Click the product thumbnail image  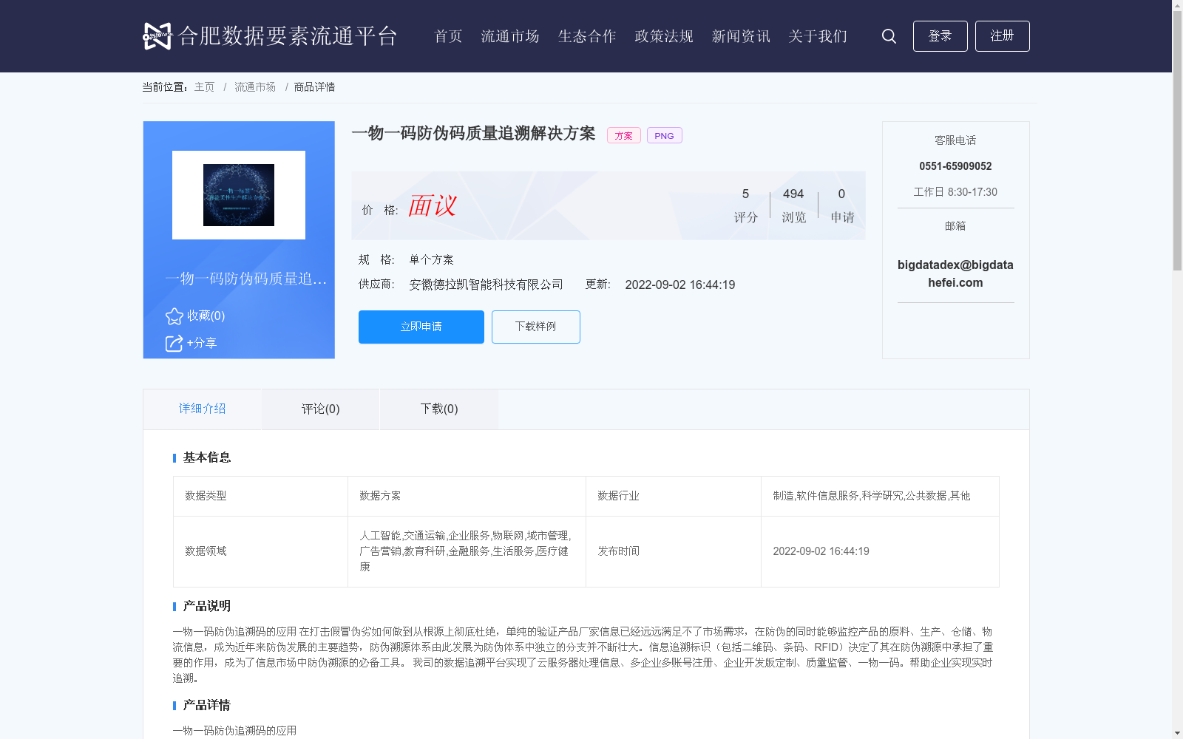tap(239, 195)
